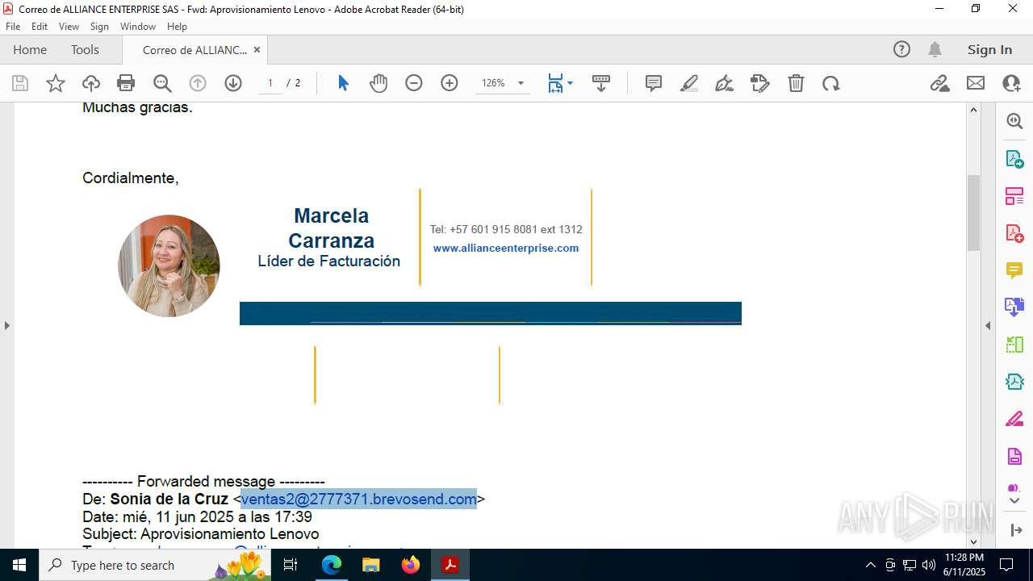The height and width of the screenshot is (581, 1033).
Task: Close the Correo de ALLIANC... tab
Action: [x=257, y=49]
